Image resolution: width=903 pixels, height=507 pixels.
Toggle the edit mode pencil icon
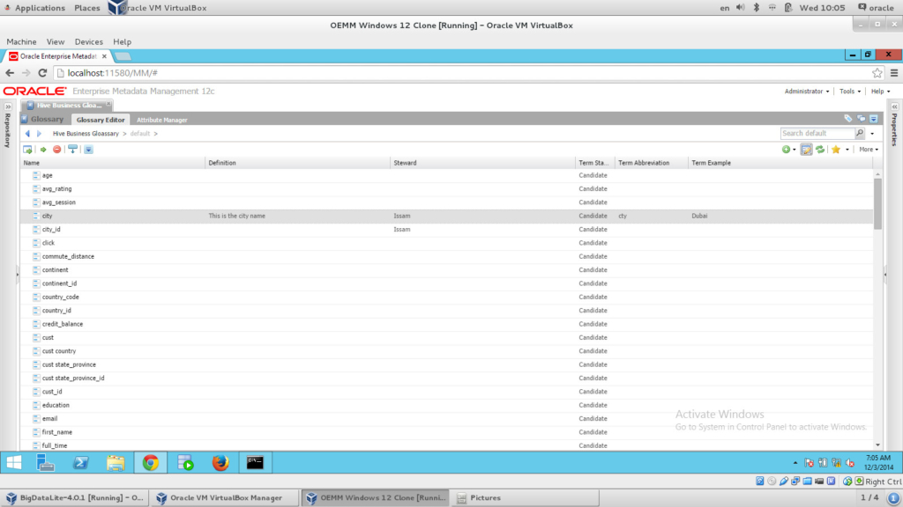pos(806,150)
